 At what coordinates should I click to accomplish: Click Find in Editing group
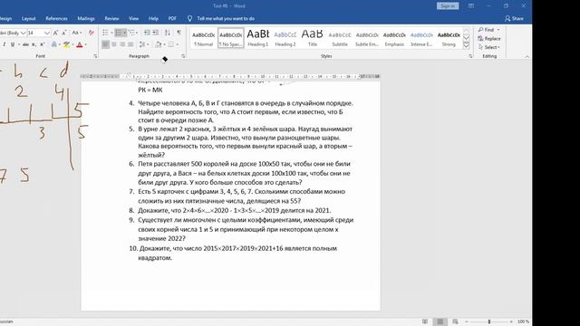(489, 30)
